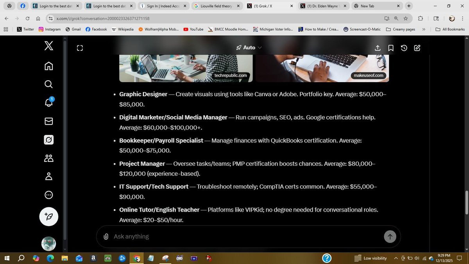
Task: Open the More circle icon in sidebar
Action: (48, 195)
